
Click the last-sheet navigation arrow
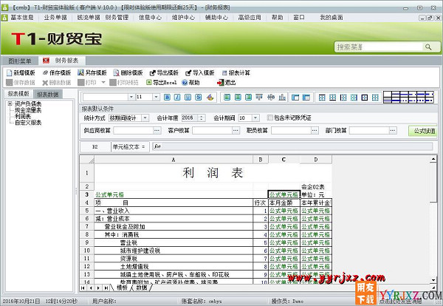tap(106, 288)
